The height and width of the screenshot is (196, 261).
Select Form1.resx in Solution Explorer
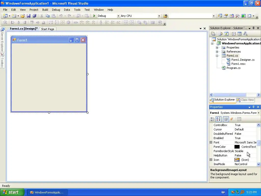238,64
